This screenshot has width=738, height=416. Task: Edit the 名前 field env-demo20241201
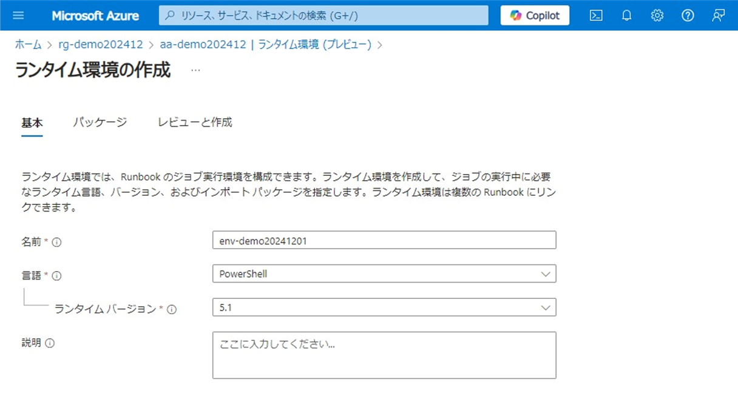pyautogui.click(x=384, y=240)
